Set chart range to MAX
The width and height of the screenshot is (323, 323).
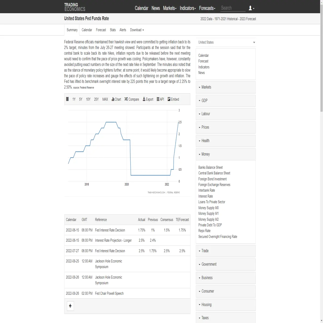[105, 99]
